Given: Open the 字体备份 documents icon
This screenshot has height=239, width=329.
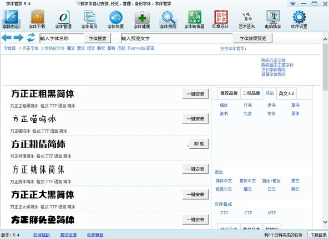Looking at the screenshot, I should pos(89,19).
